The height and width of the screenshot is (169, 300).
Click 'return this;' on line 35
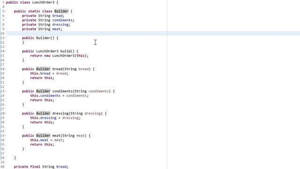42,145
